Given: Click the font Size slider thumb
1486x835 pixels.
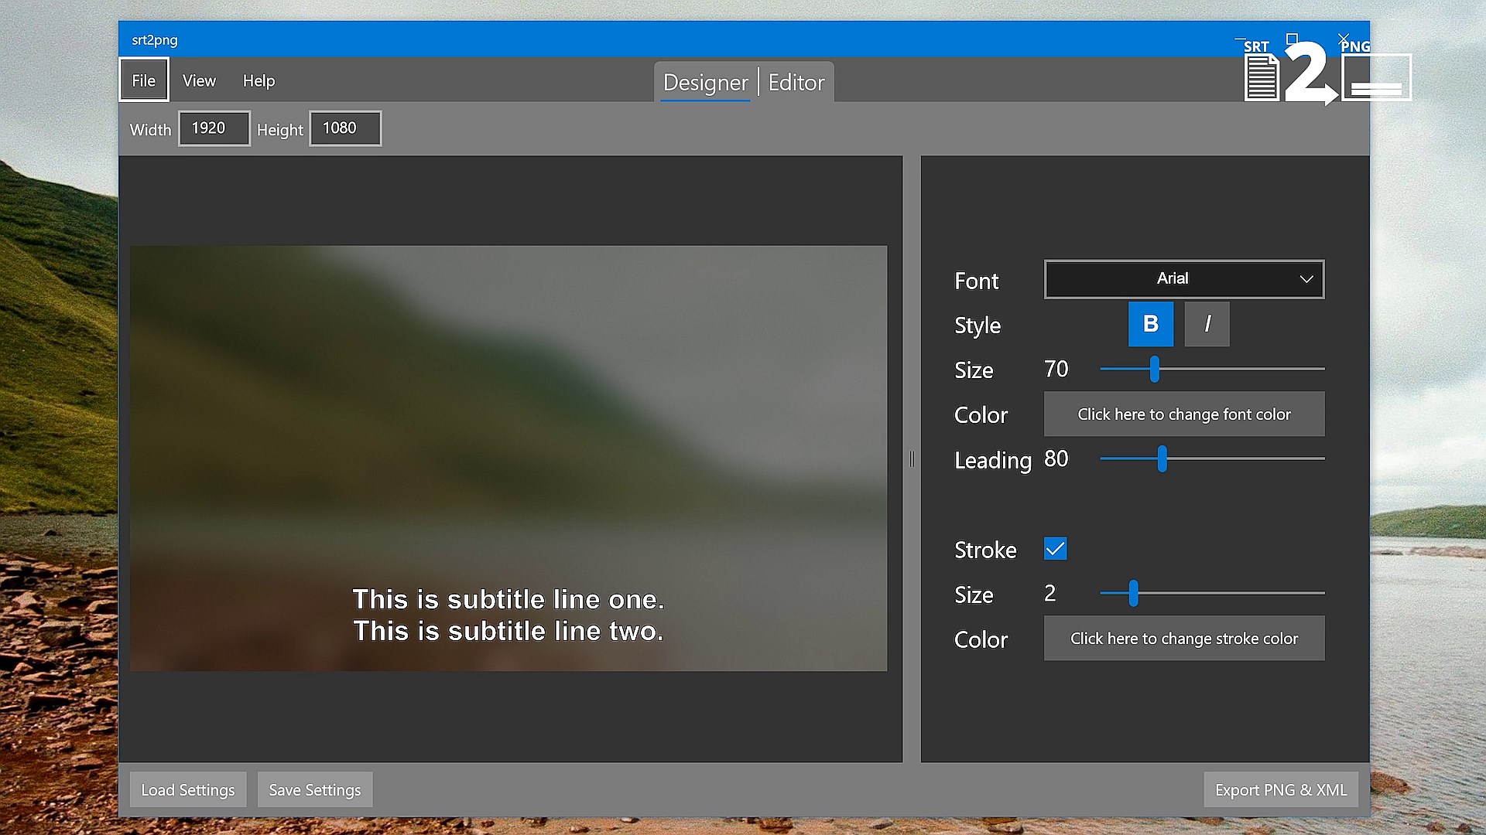Looking at the screenshot, I should (1154, 370).
